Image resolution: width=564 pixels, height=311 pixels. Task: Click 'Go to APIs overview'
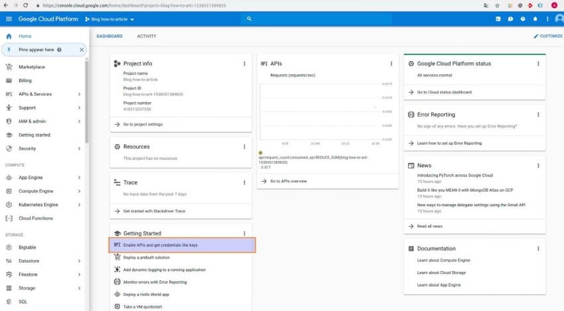(x=288, y=181)
